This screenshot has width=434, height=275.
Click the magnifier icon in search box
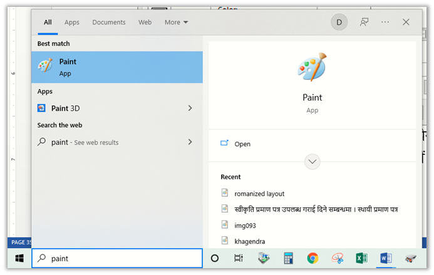point(42,258)
